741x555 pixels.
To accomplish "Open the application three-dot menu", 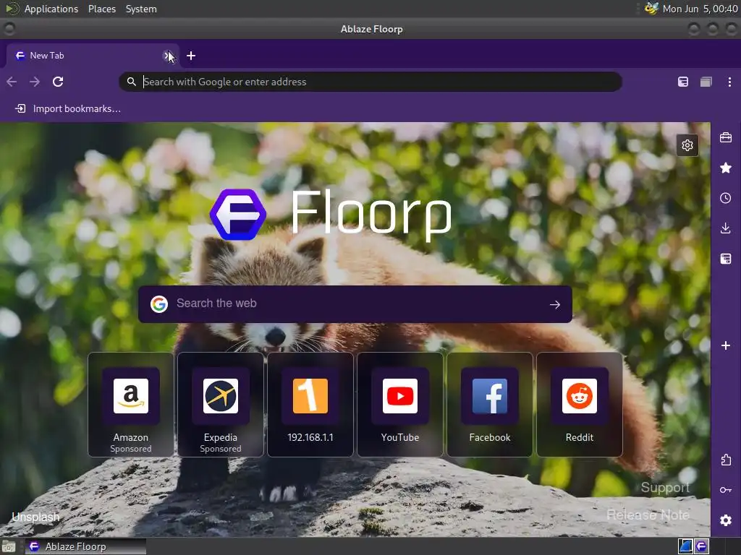I will click(x=729, y=82).
